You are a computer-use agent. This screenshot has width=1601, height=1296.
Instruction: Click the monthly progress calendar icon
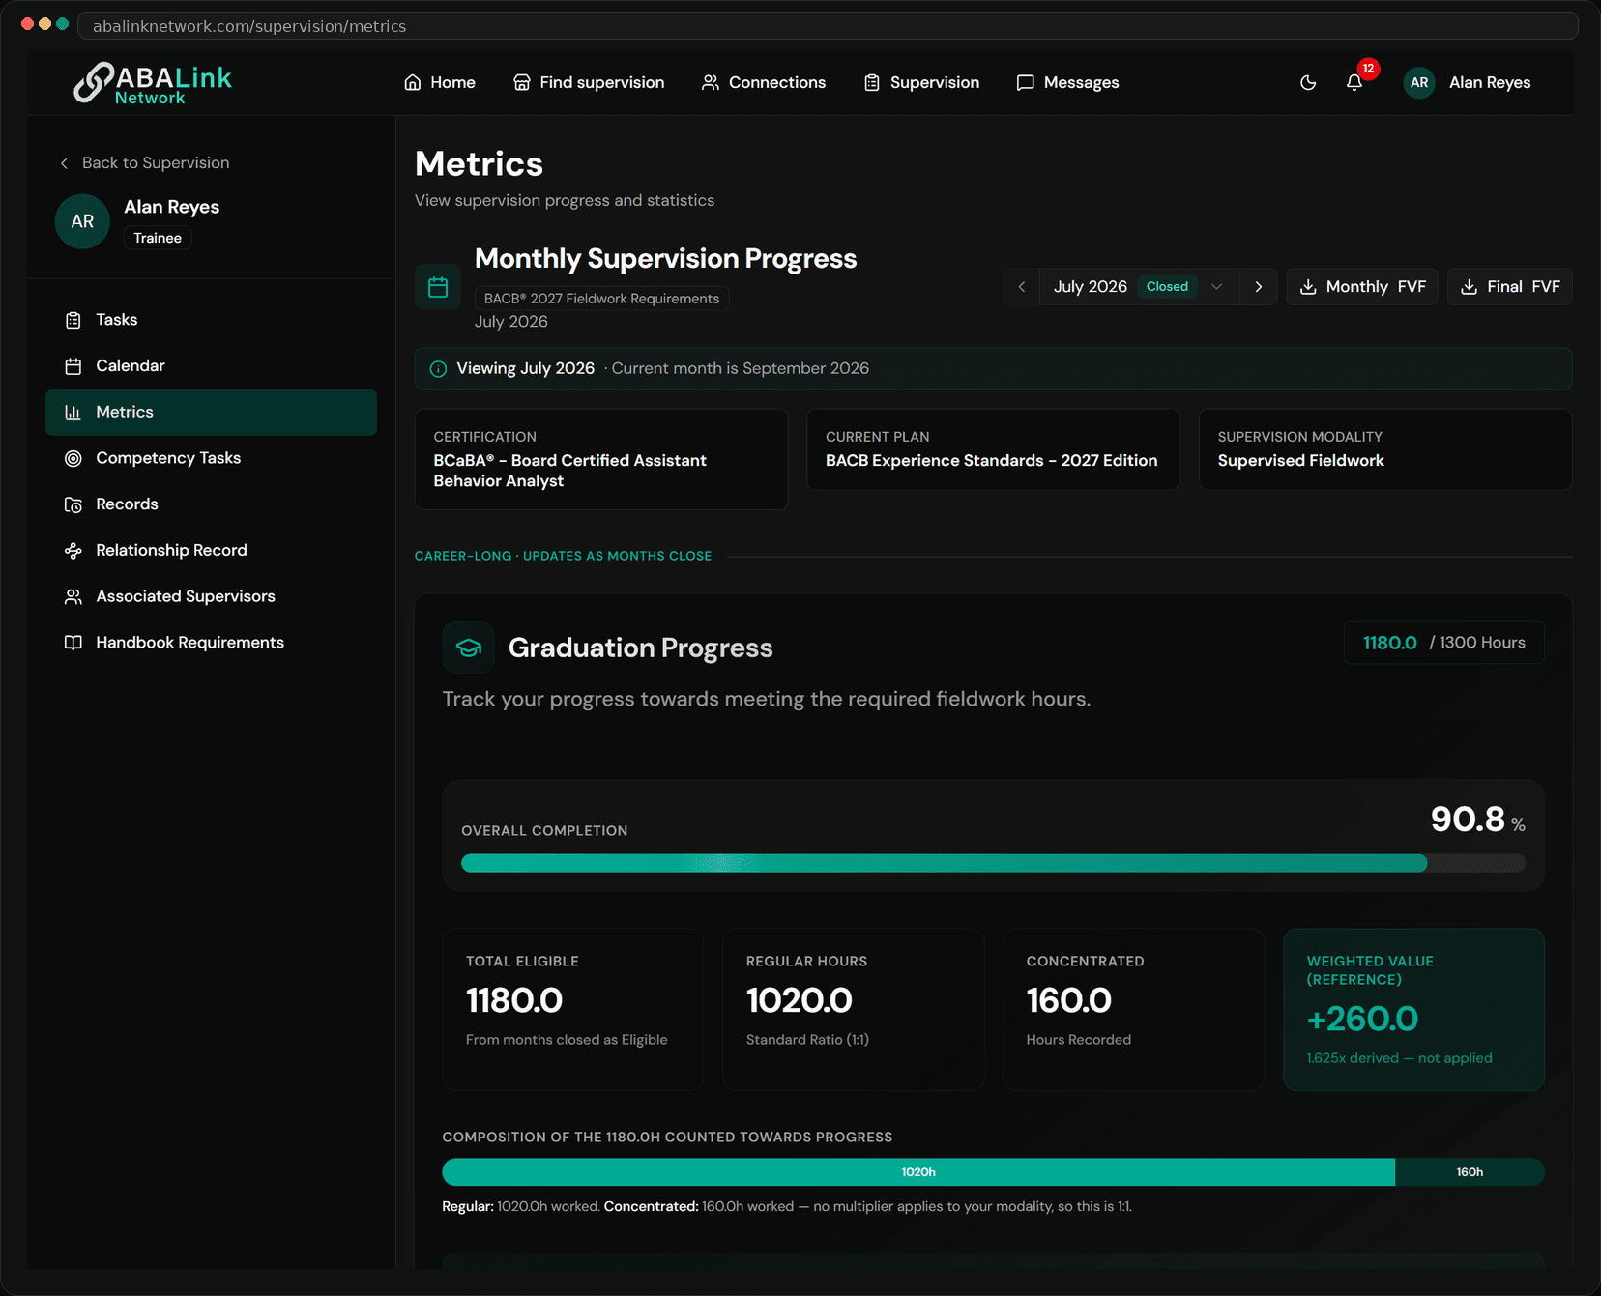point(438,287)
